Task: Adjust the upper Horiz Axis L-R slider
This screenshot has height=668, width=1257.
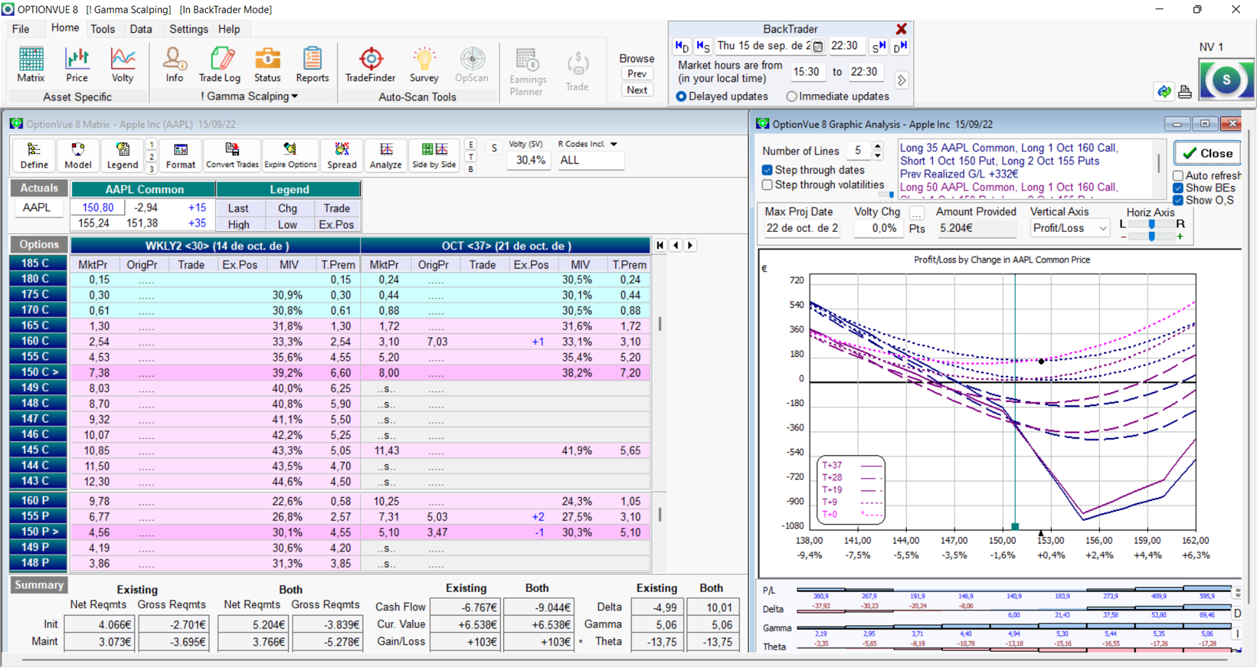Action: (1151, 224)
